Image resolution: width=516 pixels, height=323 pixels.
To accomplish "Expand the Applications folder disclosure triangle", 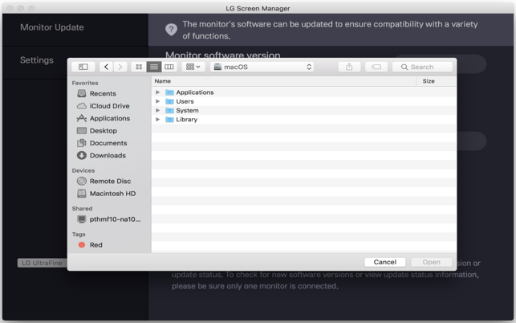I will (157, 92).
